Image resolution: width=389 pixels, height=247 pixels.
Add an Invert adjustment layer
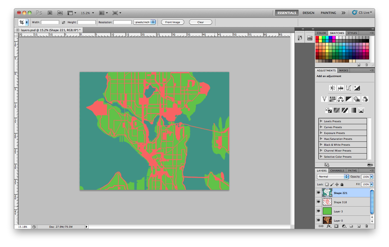coord(328,110)
